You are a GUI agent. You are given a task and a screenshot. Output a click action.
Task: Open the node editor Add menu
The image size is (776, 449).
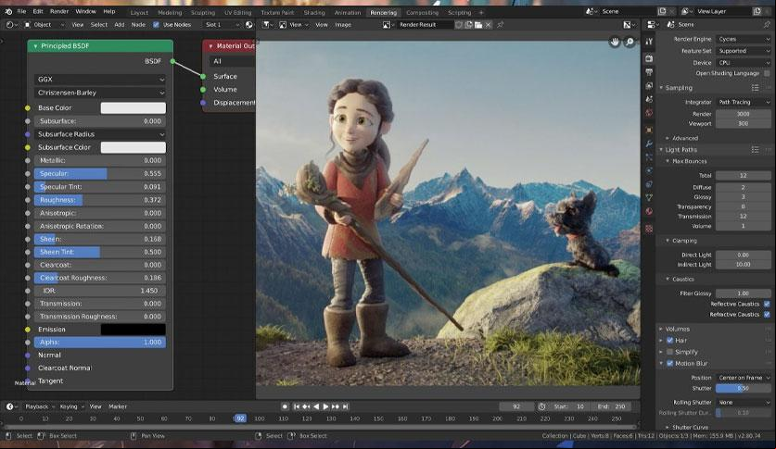click(x=120, y=24)
